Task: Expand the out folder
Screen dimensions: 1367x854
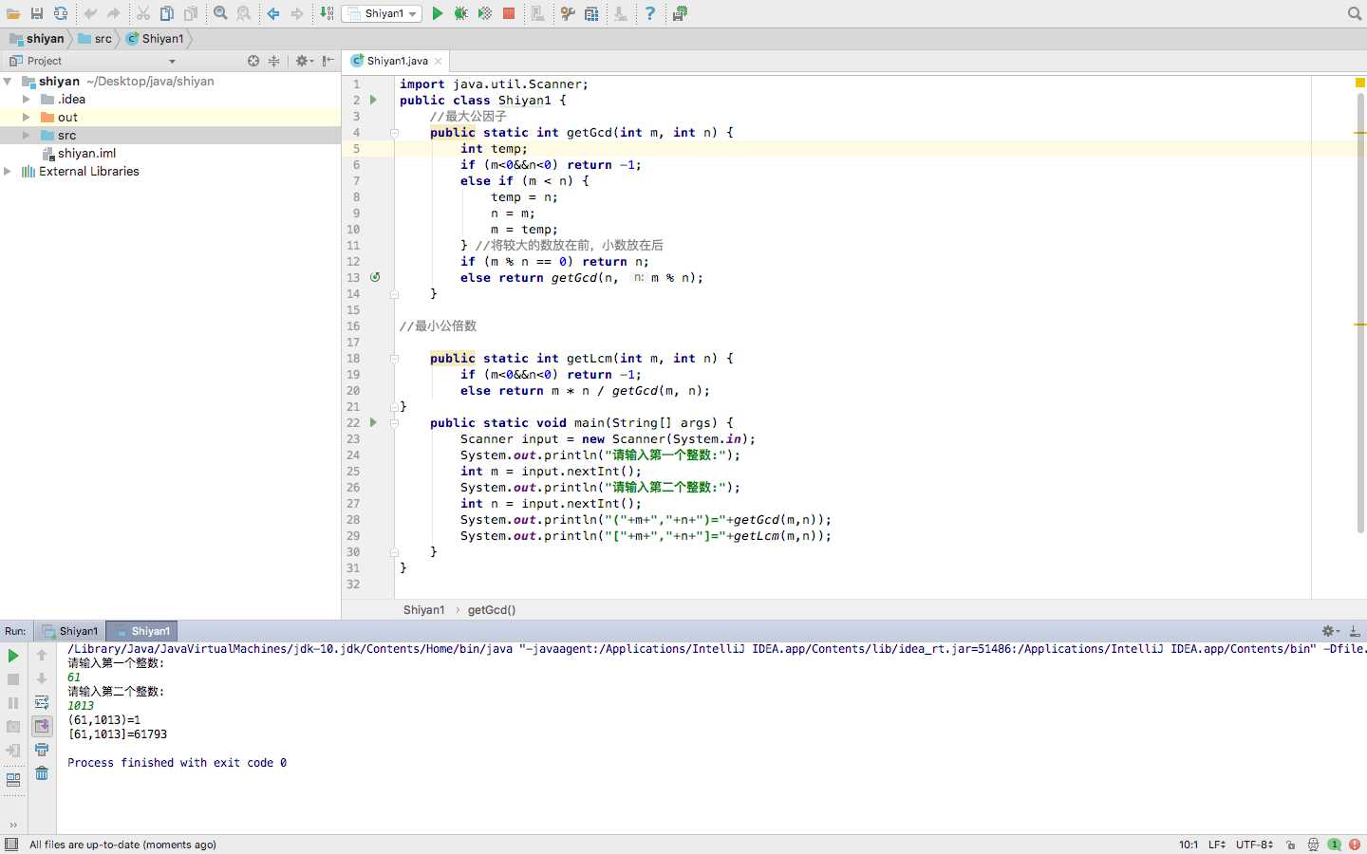Action: [27, 118]
